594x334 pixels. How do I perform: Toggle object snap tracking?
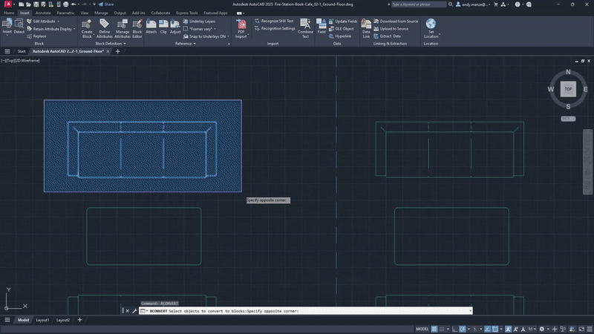(x=488, y=329)
